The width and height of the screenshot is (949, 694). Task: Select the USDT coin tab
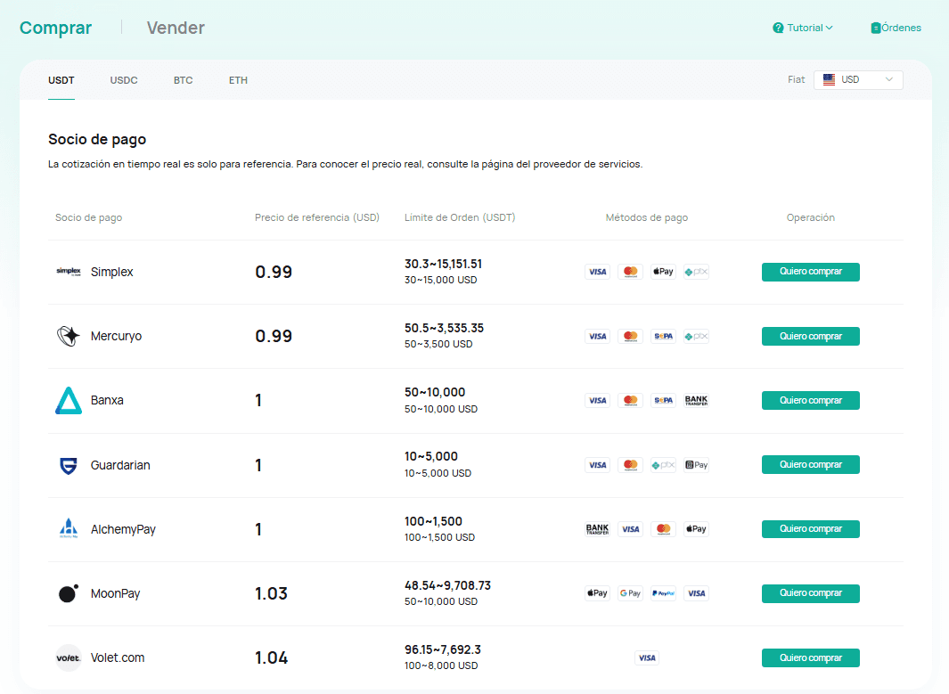[61, 80]
